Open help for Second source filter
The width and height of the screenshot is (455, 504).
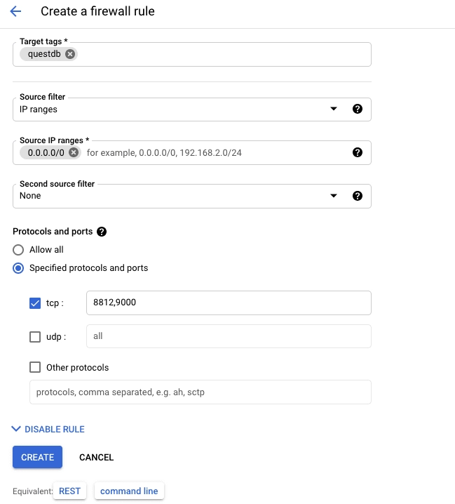point(357,196)
